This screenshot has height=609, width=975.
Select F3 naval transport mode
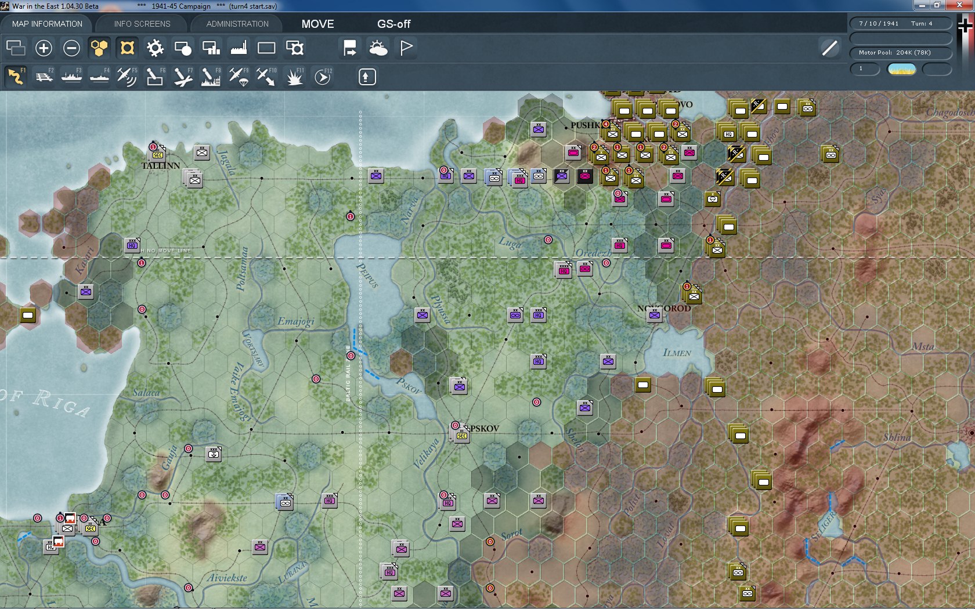coord(71,77)
